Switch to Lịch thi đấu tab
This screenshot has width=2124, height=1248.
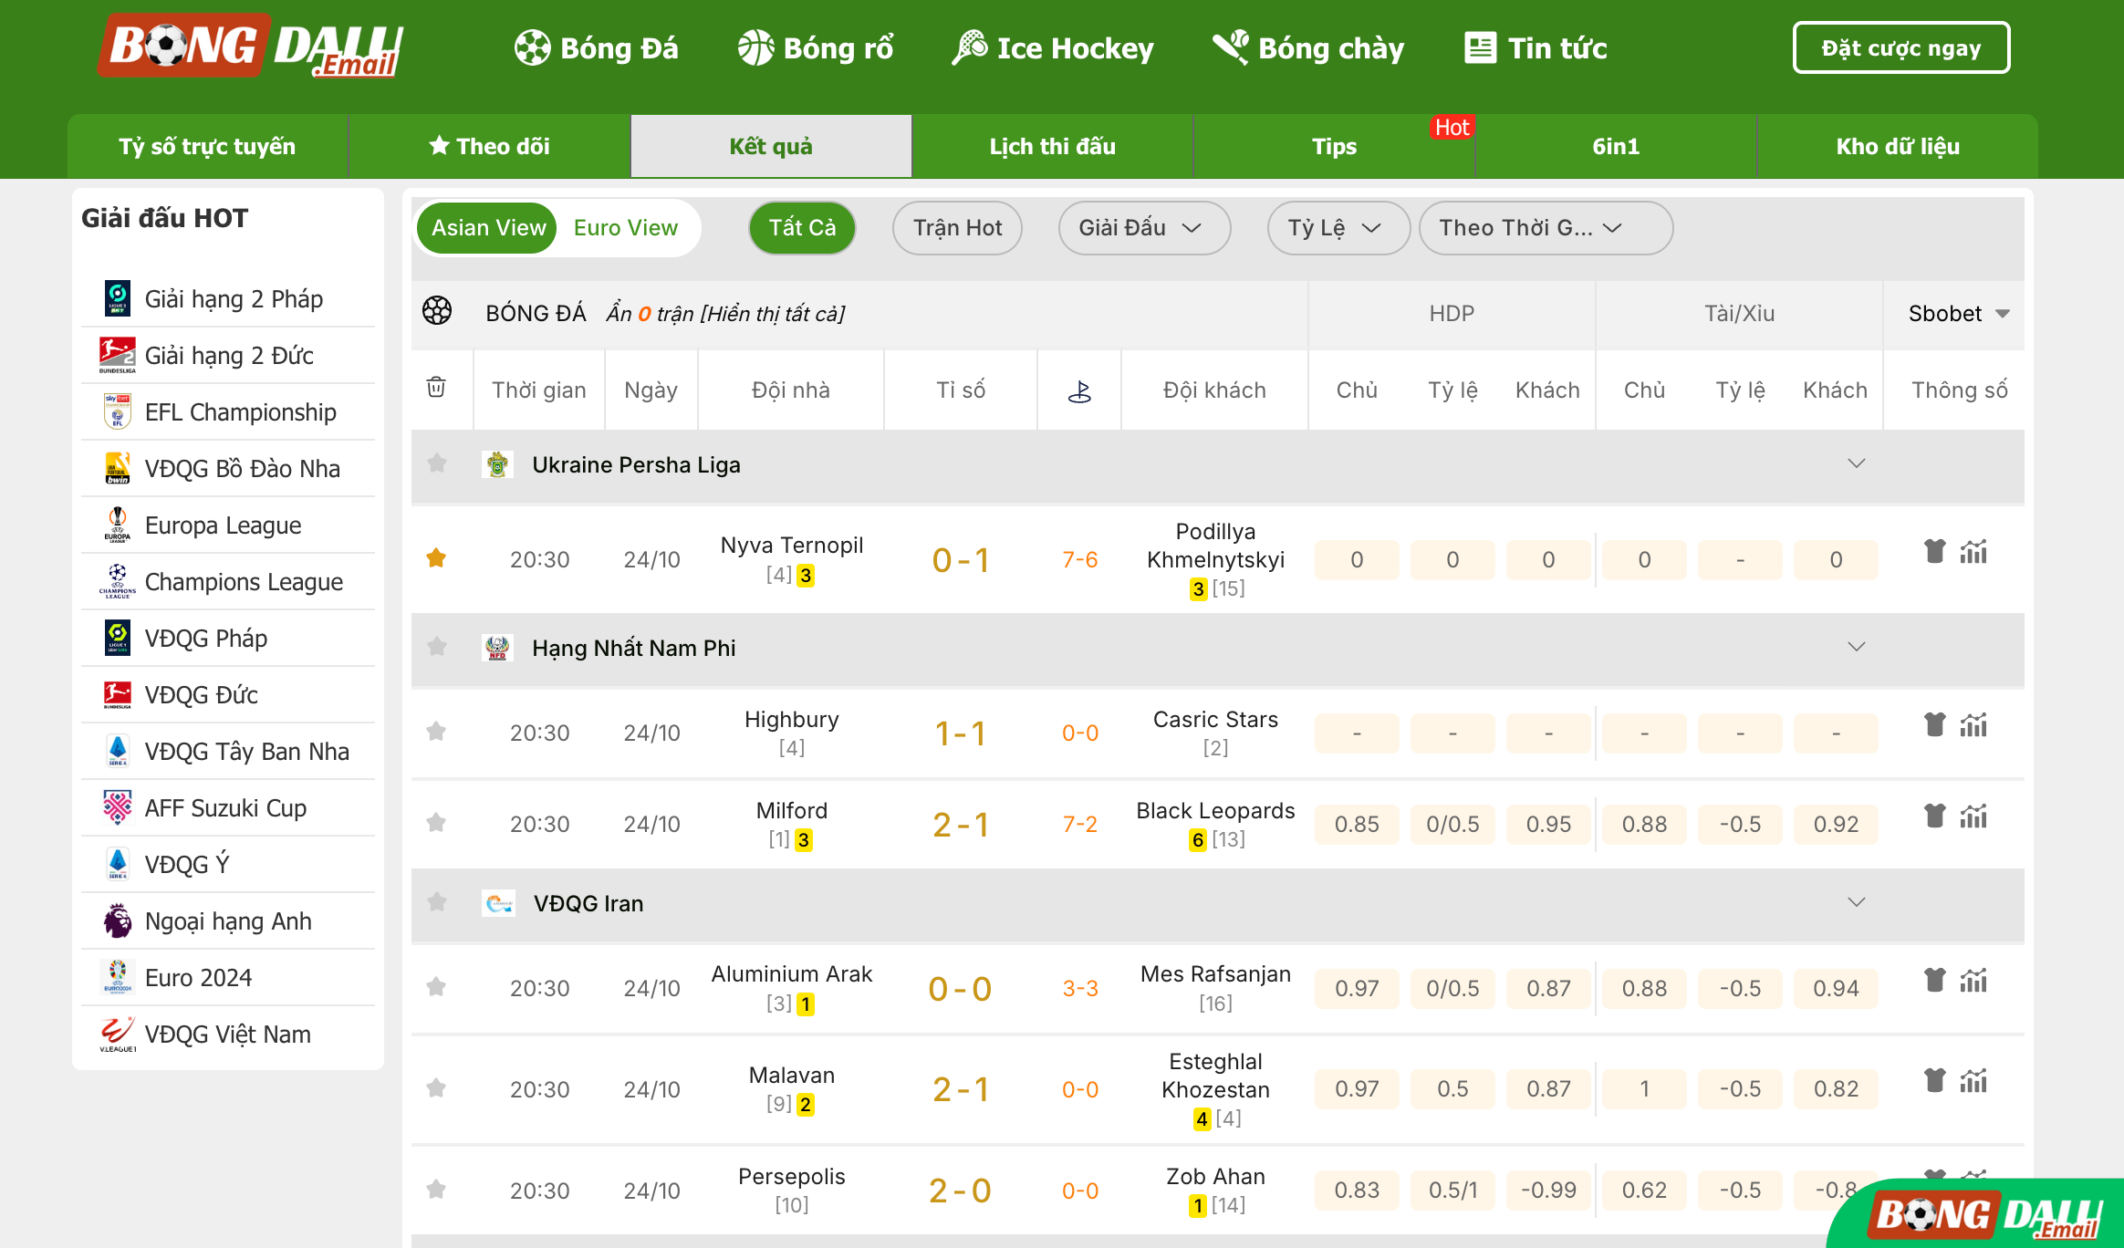[1052, 147]
